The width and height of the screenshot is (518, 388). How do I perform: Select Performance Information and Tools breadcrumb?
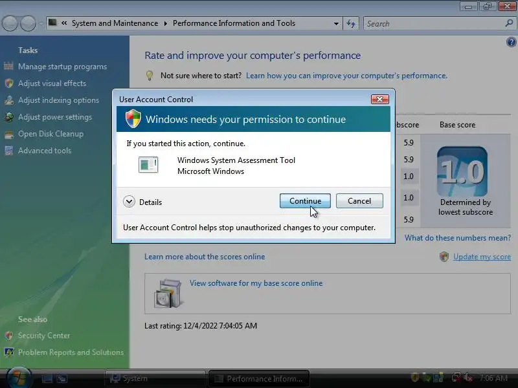point(234,23)
